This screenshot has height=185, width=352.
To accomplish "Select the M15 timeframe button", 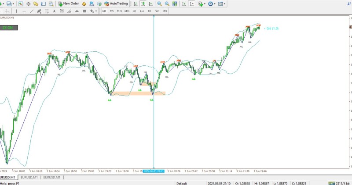I will coord(119,11).
